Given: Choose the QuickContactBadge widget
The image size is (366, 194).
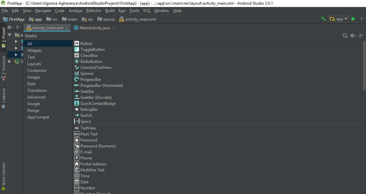Looking at the screenshot, I should [x=95, y=103].
